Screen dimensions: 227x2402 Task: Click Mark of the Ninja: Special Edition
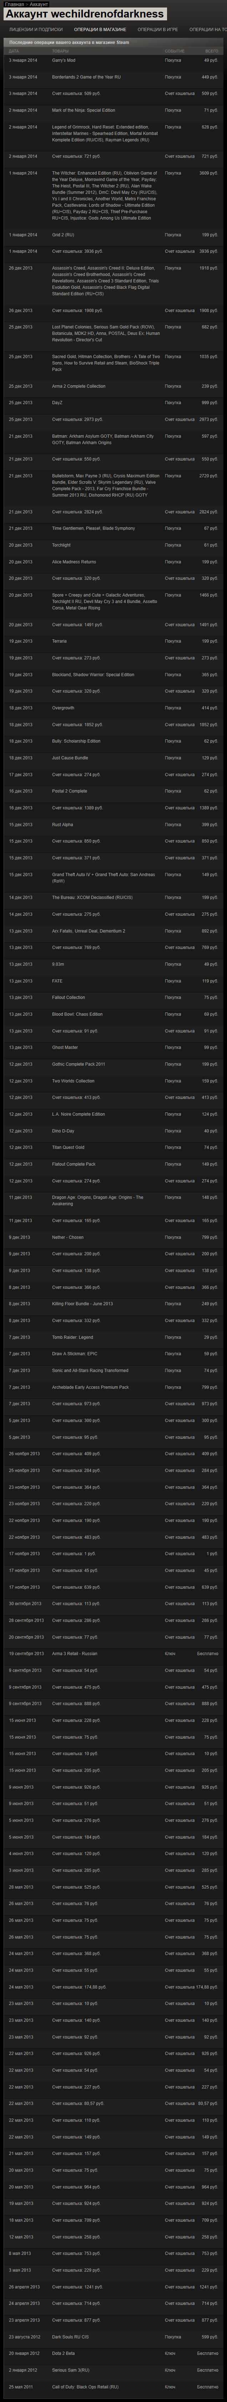click(84, 110)
